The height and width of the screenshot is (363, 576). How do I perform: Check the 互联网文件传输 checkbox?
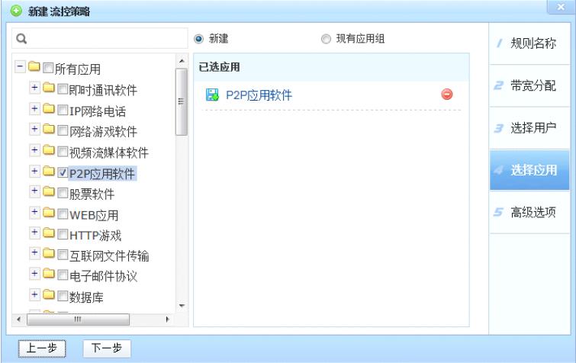63,255
